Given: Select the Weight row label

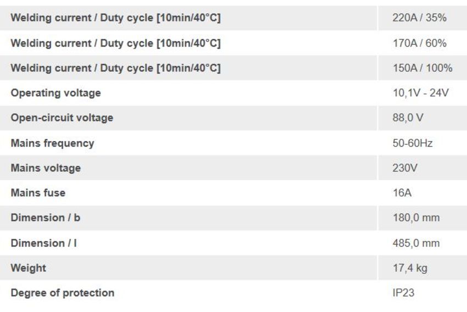Looking at the screenshot, I should tap(28, 268).
